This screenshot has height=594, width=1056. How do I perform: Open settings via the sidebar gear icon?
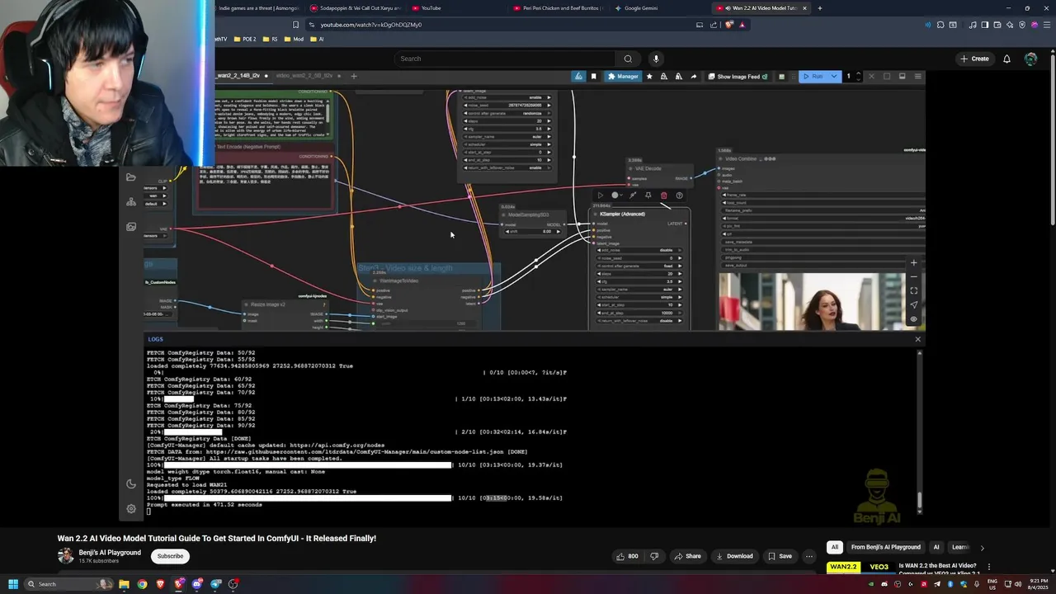[x=131, y=509]
